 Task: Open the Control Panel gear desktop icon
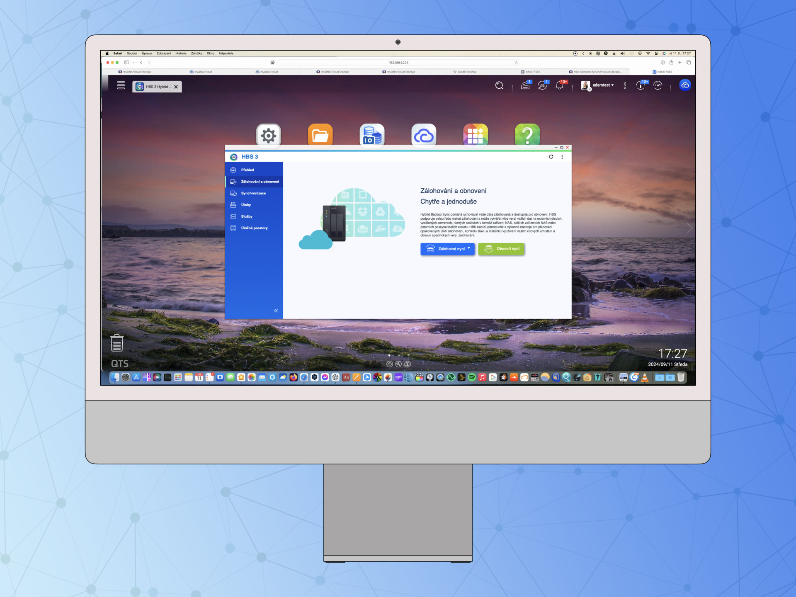coord(269,135)
